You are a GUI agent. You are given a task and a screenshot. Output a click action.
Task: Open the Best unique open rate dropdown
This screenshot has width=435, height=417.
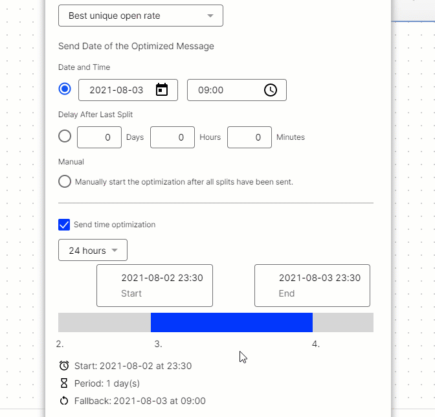140,16
